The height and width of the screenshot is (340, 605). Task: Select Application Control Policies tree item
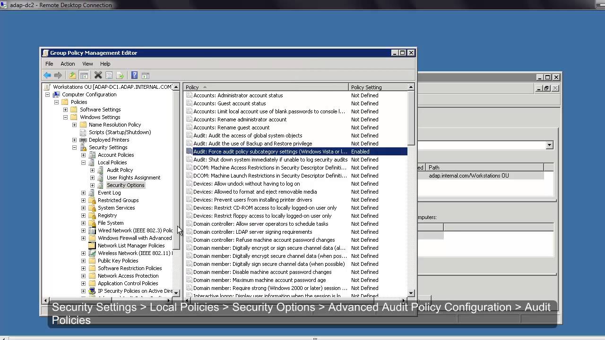[x=128, y=283]
